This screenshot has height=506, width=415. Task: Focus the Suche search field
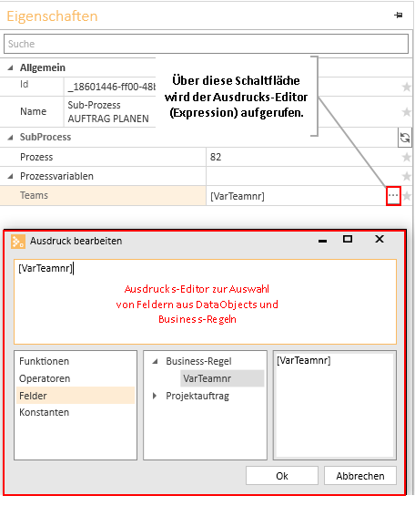click(207, 44)
